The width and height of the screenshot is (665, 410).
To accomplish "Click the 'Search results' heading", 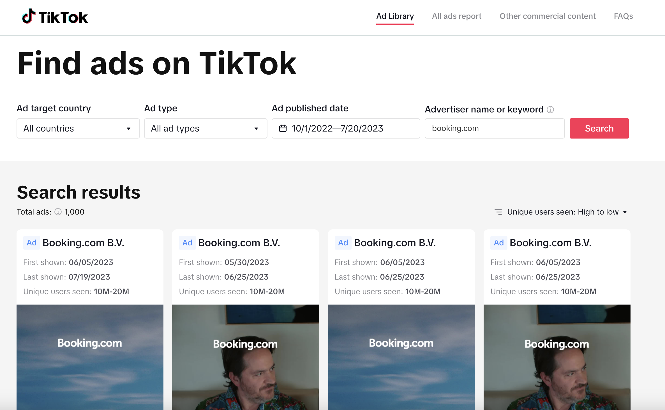I will [x=78, y=193].
